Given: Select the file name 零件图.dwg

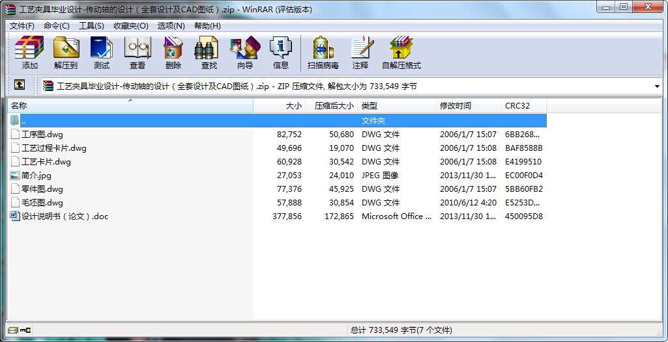Looking at the screenshot, I should [x=42, y=189].
